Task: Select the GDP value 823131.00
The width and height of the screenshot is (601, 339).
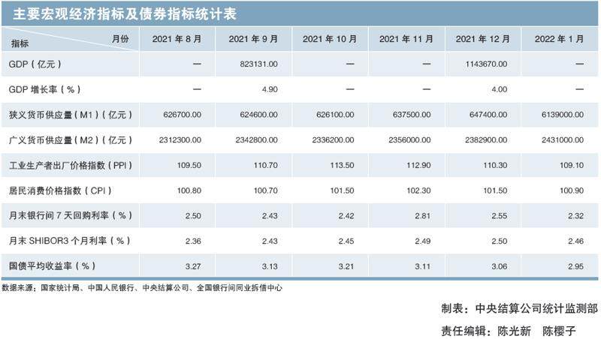Action: click(x=253, y=64)
